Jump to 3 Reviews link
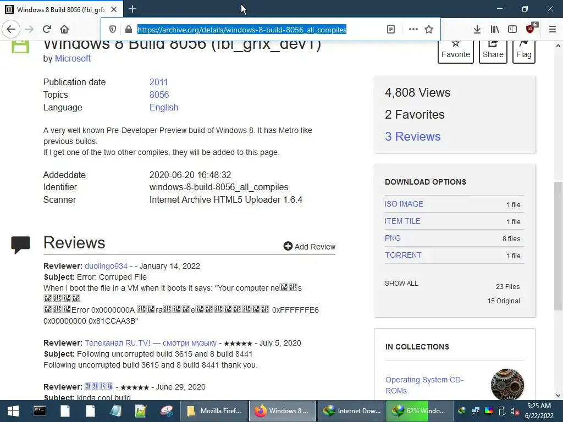The image size is (563, 422). coord(412,136)
